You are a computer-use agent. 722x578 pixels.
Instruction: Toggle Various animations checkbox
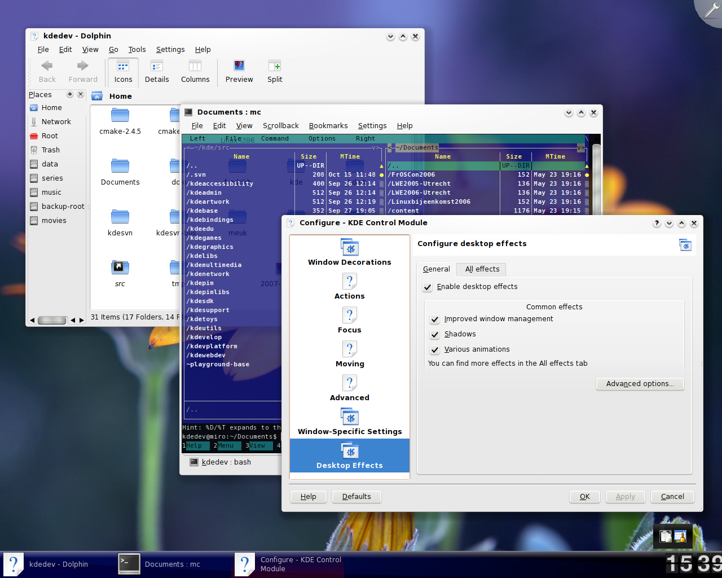click(x=435, y=350)
